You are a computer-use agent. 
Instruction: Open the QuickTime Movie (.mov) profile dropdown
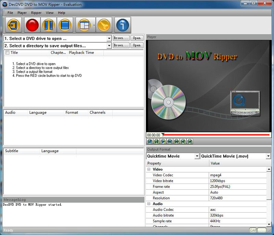click(269, 156)
